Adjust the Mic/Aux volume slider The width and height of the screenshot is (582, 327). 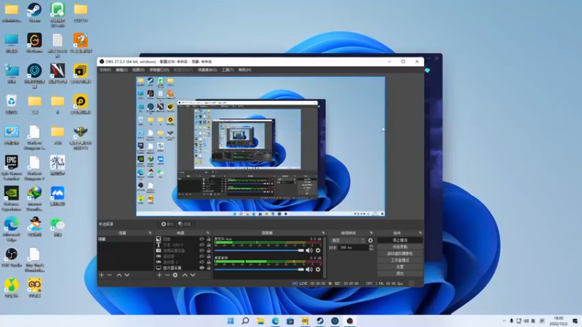click(x=259, y=251)
